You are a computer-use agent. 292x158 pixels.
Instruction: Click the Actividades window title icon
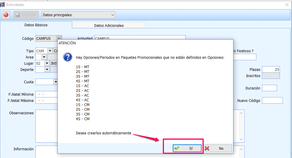[x=2, y=5]
